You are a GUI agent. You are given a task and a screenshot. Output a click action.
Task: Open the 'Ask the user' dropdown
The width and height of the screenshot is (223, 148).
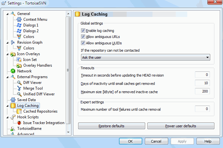(146, 57)
